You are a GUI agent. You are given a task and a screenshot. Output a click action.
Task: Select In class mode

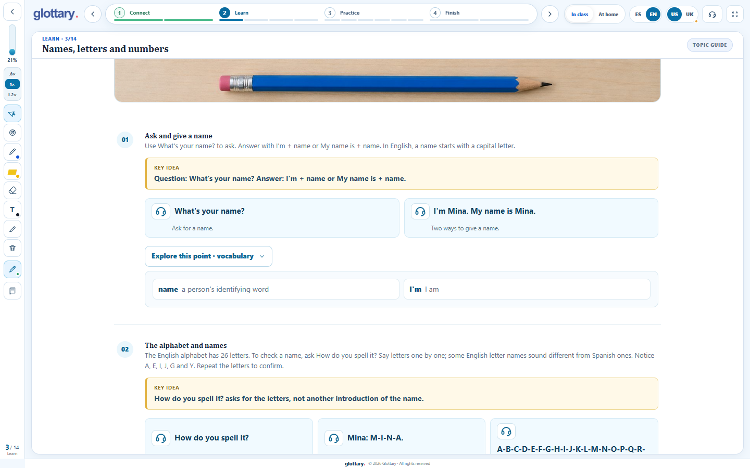tap(580, 15)
